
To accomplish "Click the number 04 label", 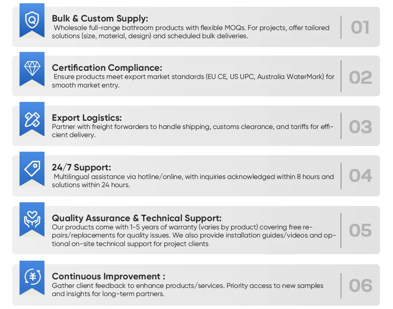I will (x=360, y=176).
